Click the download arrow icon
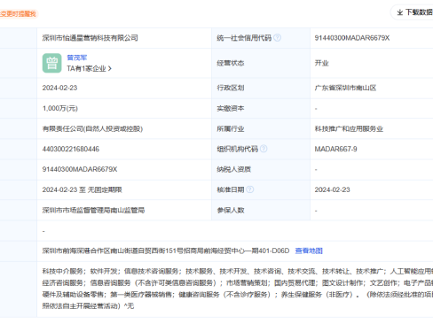This screenshot has height=324, width=433. pos(400,12)
